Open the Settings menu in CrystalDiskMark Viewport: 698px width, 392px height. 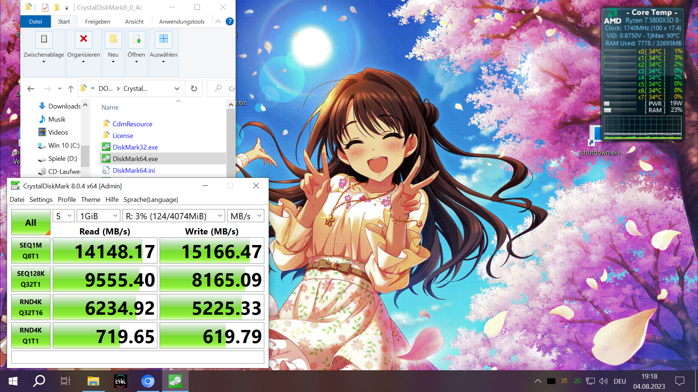(41, 200)
